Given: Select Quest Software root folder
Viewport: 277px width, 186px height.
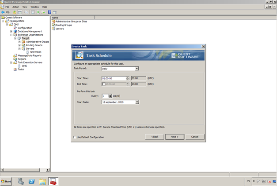Looking at the screenshot, I should click(x=14, y=18).
